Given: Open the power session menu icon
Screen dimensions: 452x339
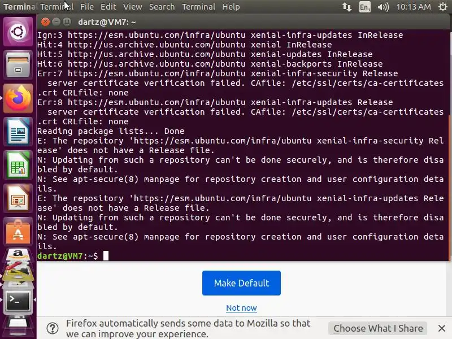Looking at the screenshot, I should pyautogui.click(x=443, y=7).
